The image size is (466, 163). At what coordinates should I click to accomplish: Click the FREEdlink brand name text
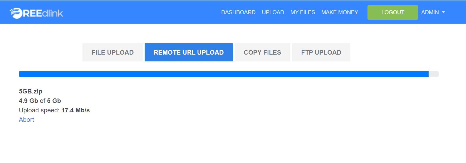point(43,13)
